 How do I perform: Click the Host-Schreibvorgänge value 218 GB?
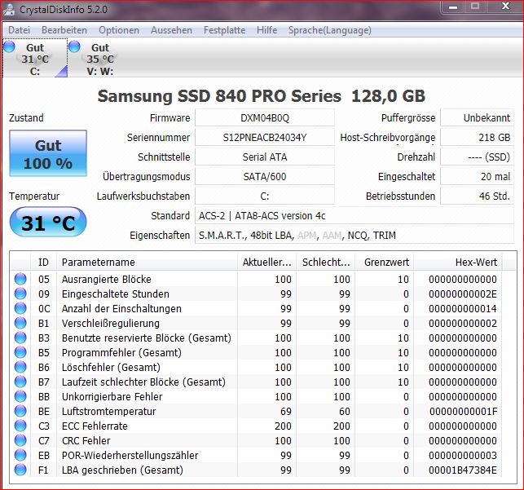coord(478,137)
